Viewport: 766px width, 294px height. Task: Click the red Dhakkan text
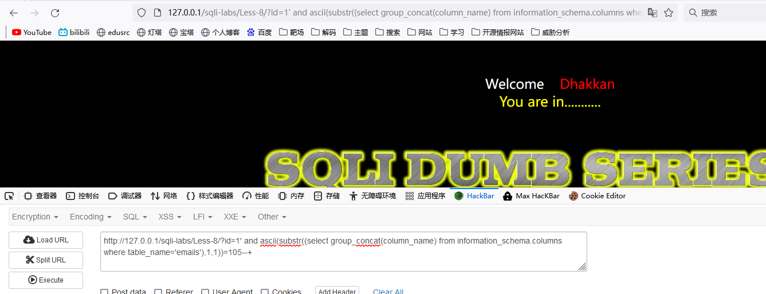587,84
